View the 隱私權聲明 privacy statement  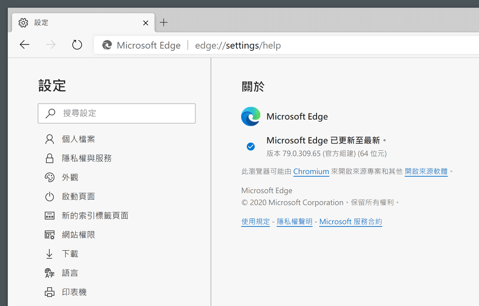pyautogui.click(x=295, y=221)
